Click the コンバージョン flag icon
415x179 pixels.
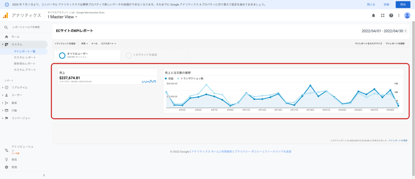[x=6, y=118]
